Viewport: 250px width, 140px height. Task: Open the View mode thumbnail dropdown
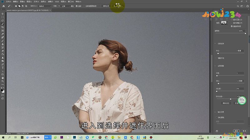(x=224, y=23)
